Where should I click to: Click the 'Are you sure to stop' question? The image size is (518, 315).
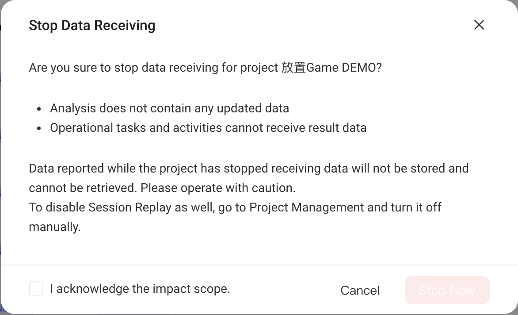205,67
